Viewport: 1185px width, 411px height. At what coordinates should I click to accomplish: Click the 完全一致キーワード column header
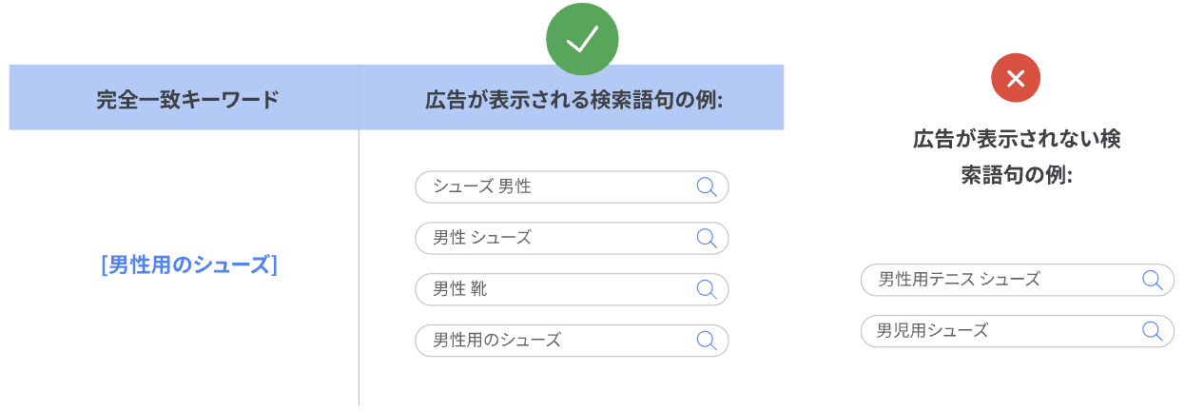pos(187,99)
